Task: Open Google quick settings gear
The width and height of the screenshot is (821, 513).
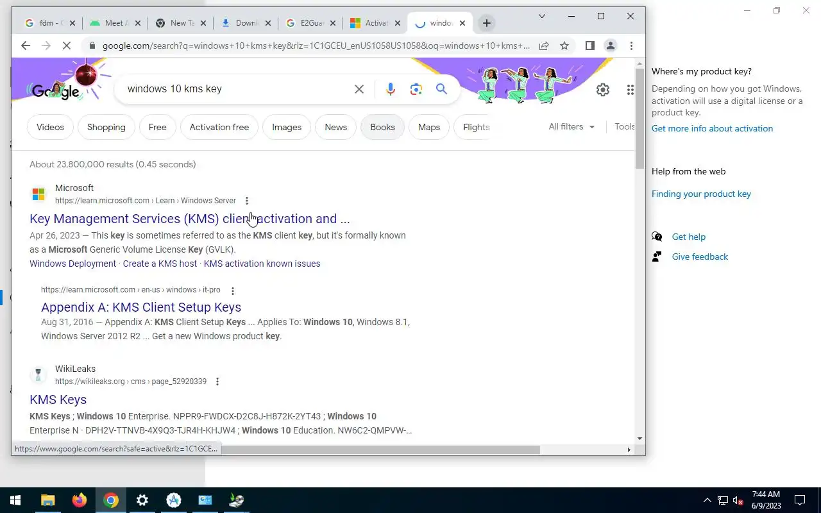Action: pos(603,90)
